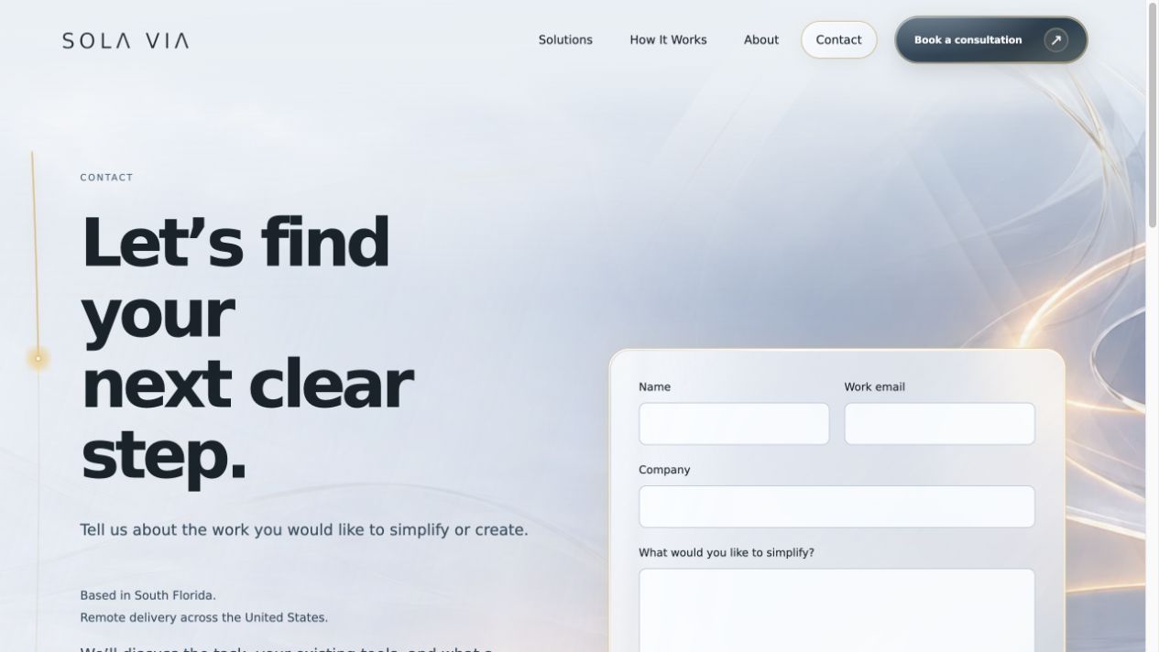Click the "Name" field label

[654, 387]
